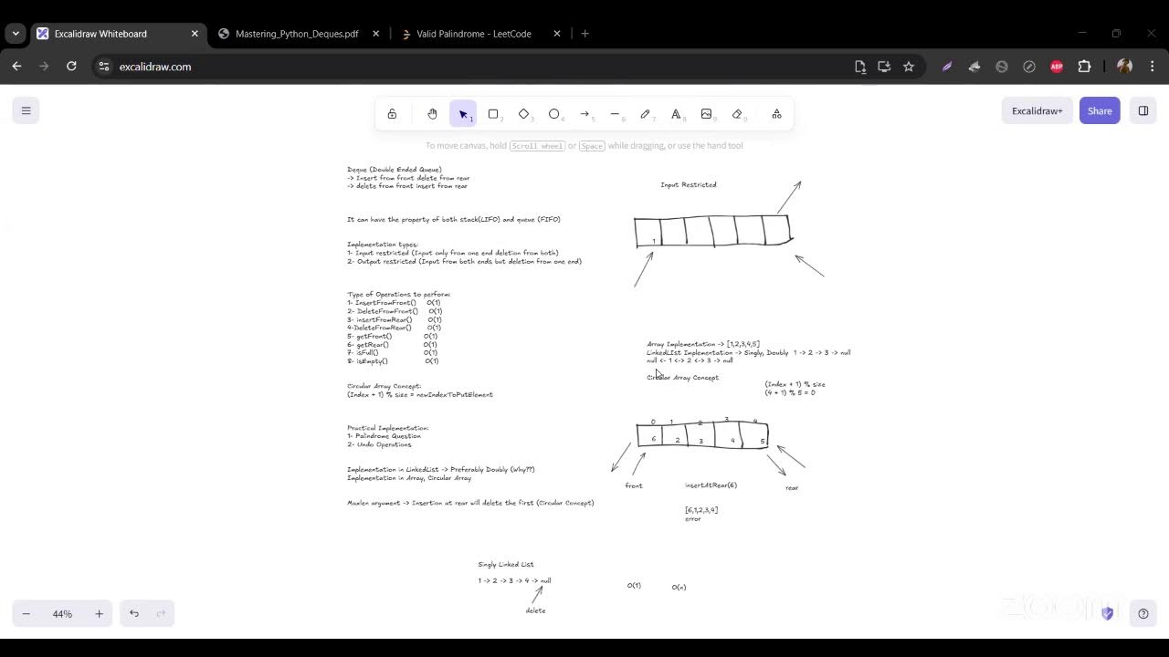Select the 'insertAtRear(6)' text
The image size is (1169, 657).
pyautogui.click(x=711, y=485)
